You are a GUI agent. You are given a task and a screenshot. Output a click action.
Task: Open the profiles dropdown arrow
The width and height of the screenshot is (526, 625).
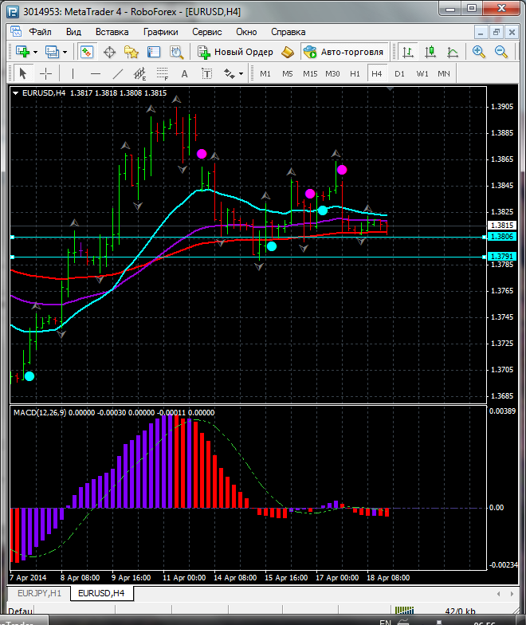coord(65,52)
